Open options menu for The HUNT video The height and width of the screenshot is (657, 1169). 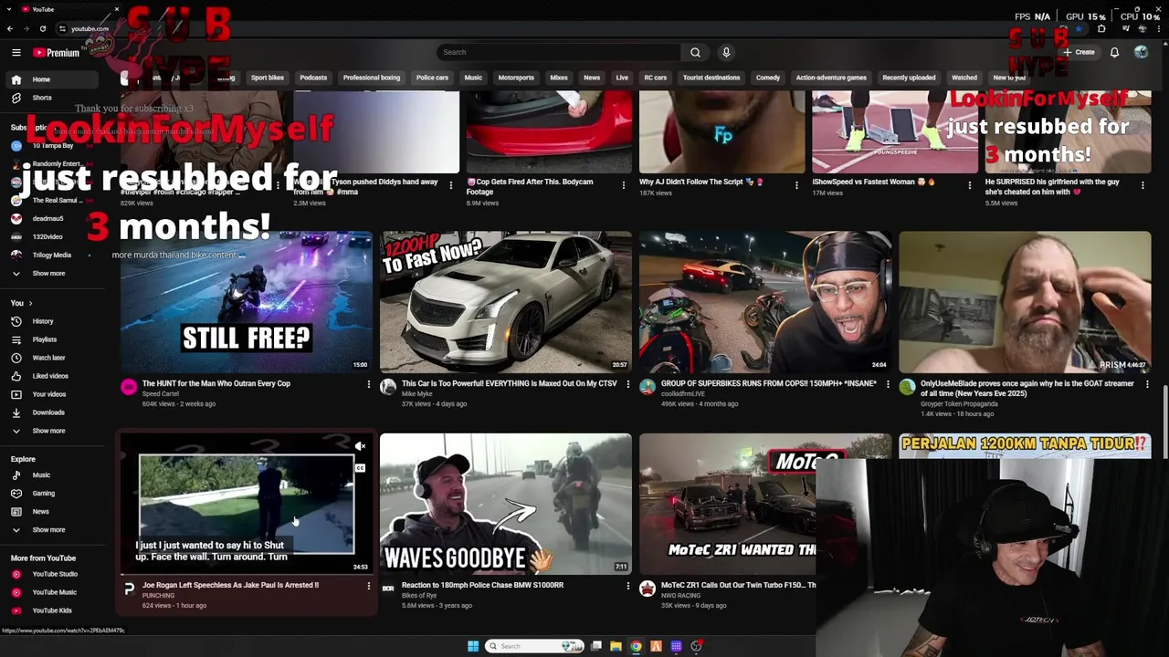[x=369, y=385]
